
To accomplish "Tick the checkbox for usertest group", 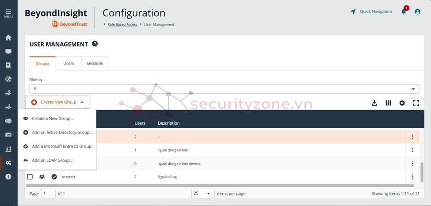I will pos(30,177).
